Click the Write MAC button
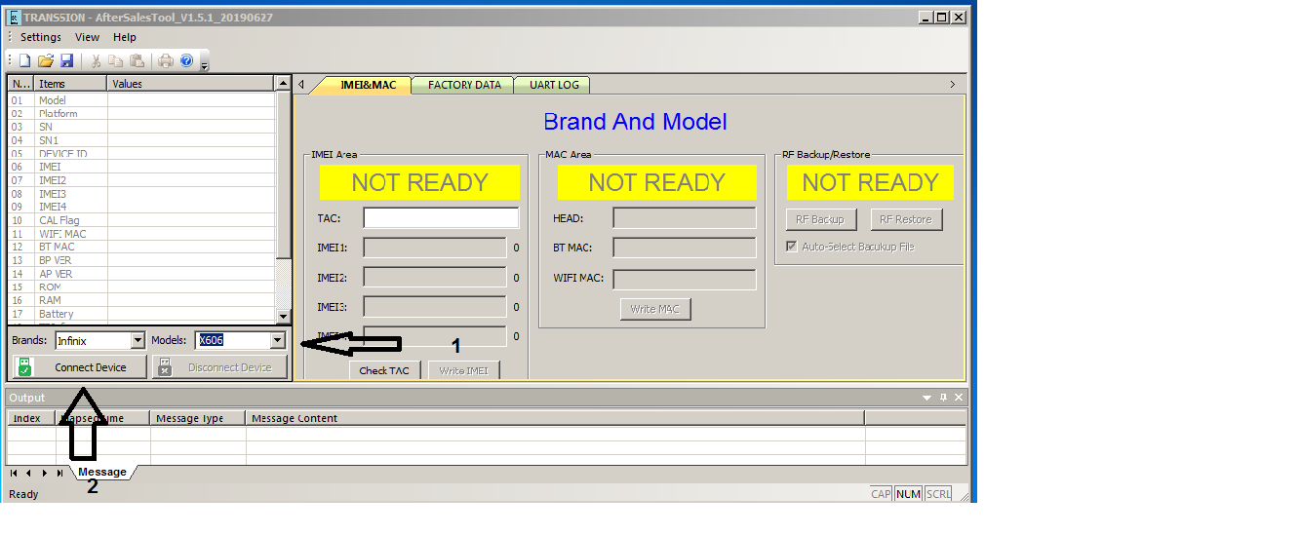 click(655, 309)
